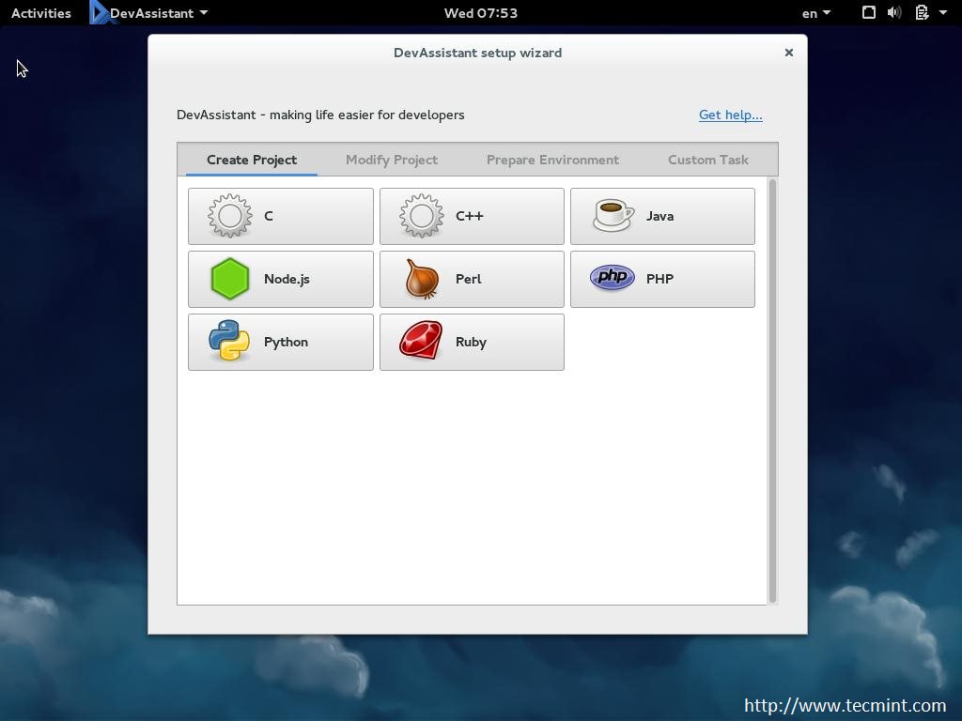Click the Python logo icon
Image resolution: width=962 pixels, height=721 pixels.
[227, 342]
